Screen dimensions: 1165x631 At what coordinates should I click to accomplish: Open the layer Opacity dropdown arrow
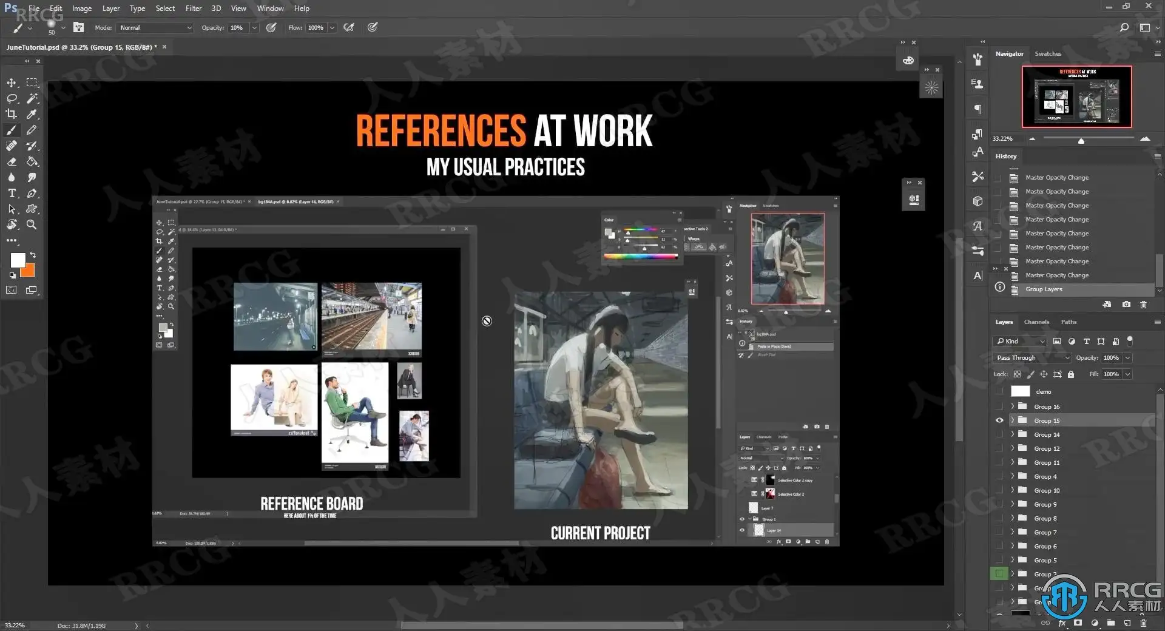(1127, 357)
